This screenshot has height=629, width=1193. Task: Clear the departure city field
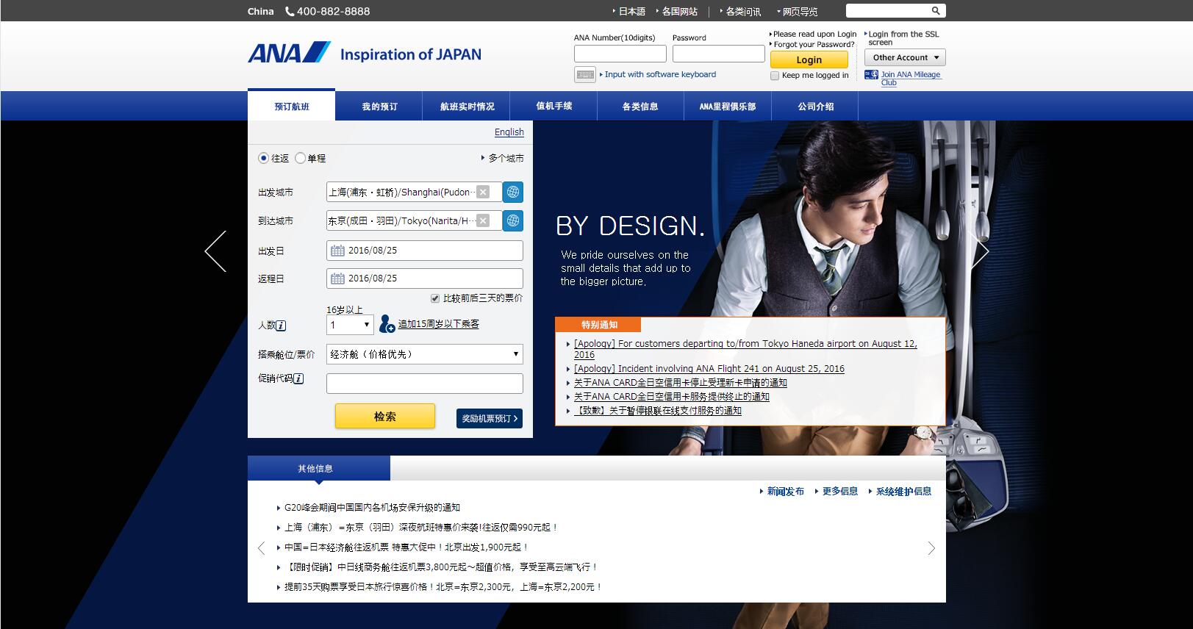(x=483, y=192)
